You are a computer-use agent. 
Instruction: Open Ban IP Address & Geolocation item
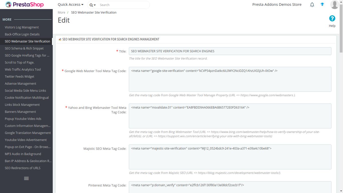26,161
